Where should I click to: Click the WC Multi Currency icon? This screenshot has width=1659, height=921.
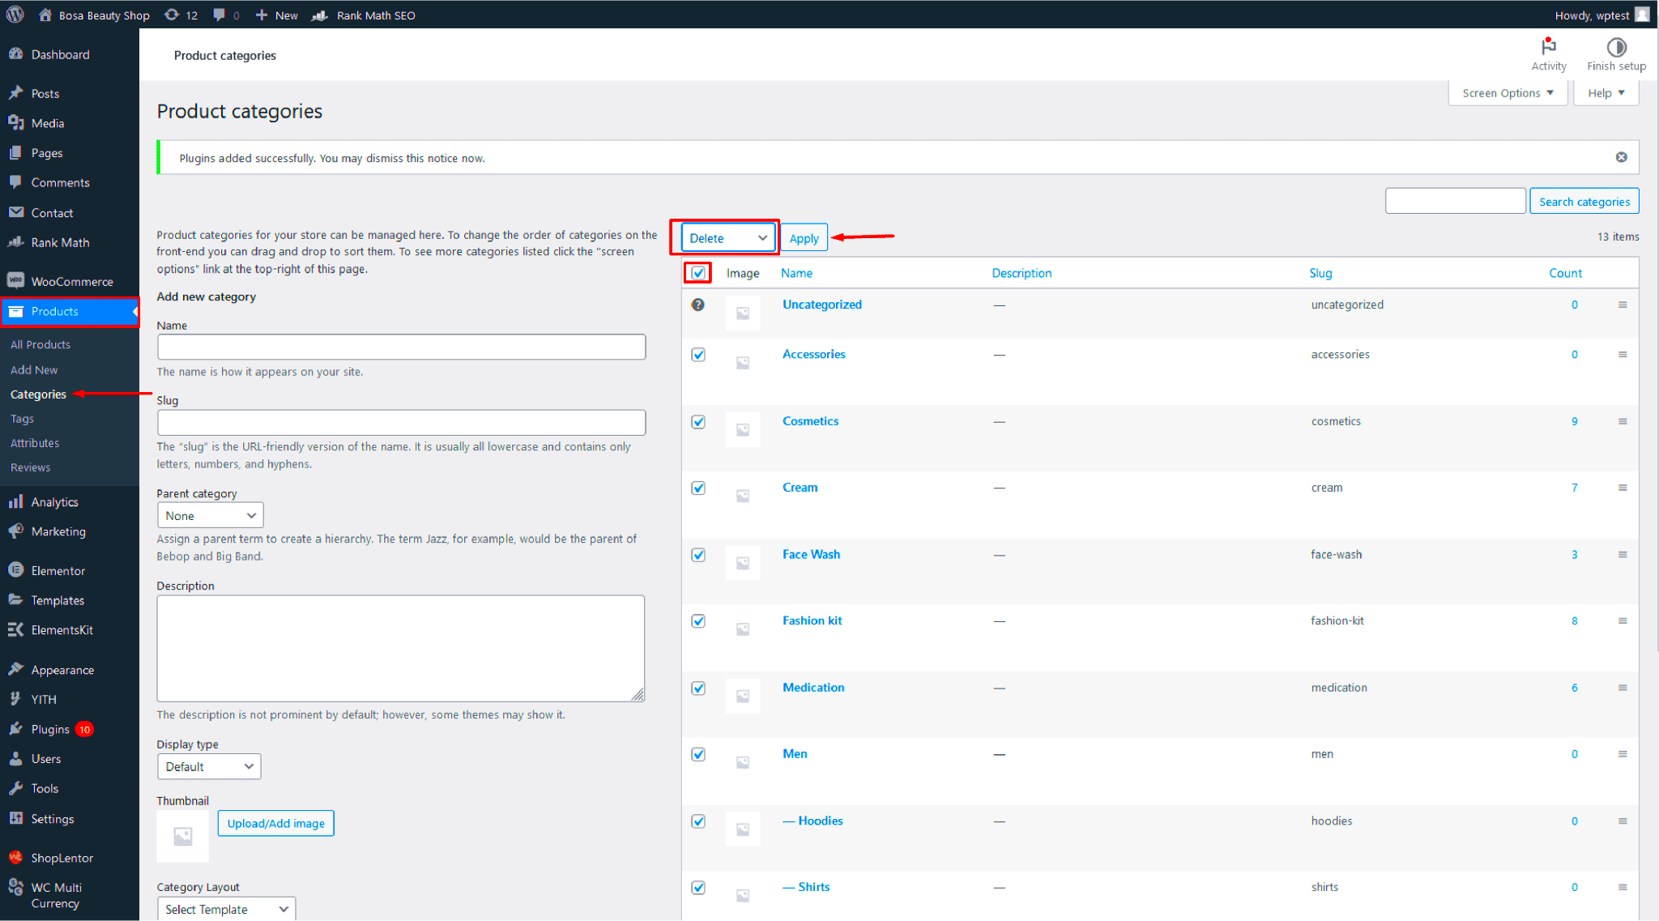(15, 887)
